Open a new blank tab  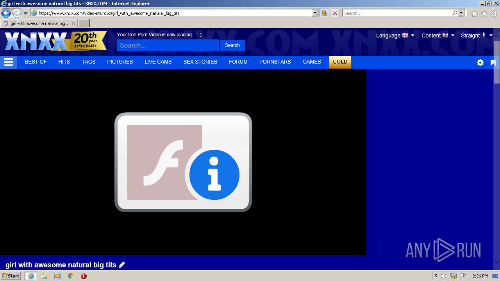coord(84,23)
